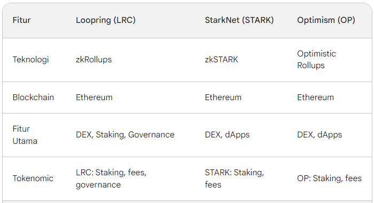Select Ethereum under Optimism column
This screenshot has width=374, height=203.
[x=315, y=98]
